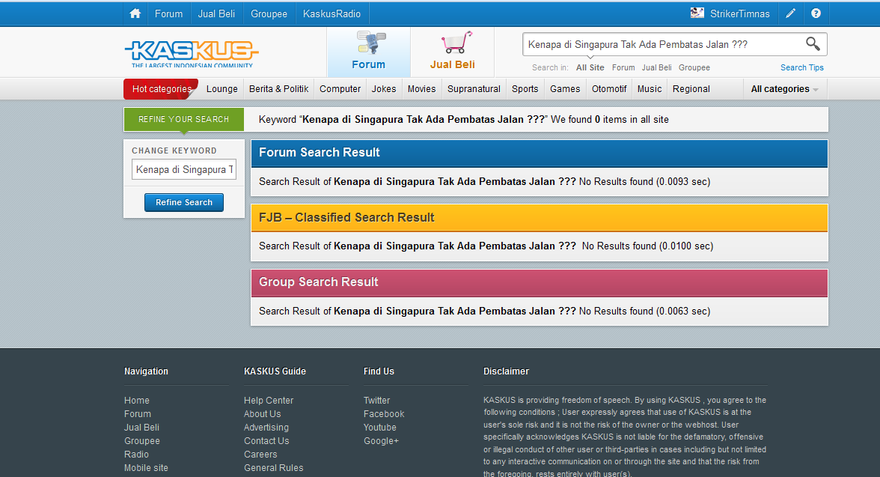The image size is (880, 477).
Task: Open Forum in footer navigation
Action: tap(138, 413)
